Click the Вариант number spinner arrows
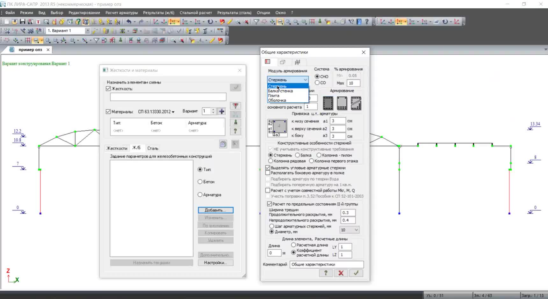Viewport: 548px width, 299px height. (x=213, y=111)
